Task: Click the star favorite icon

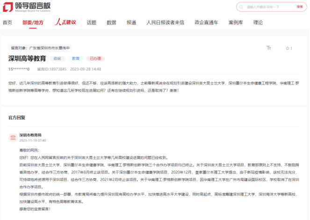Action: (286, 48)
